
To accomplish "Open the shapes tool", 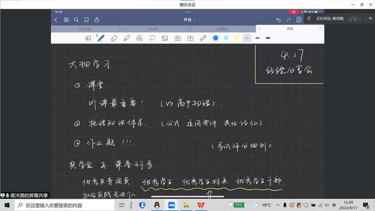I will tap(139, 38).
